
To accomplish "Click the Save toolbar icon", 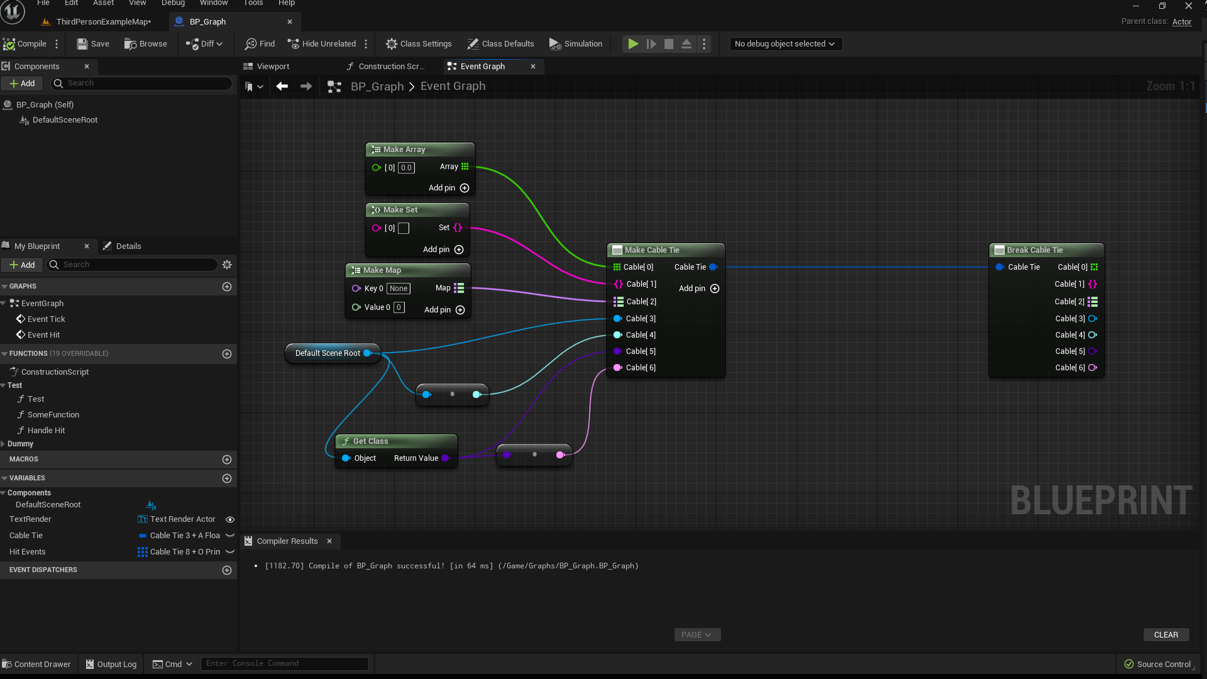I will pyautogui.click(x=82, y=44).
